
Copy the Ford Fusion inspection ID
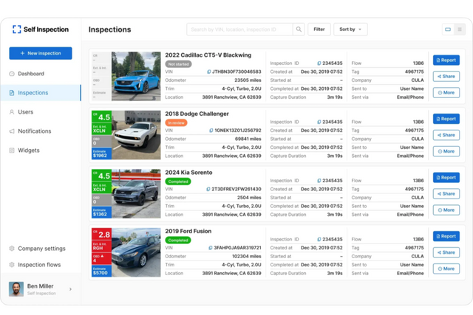(319, 240)
